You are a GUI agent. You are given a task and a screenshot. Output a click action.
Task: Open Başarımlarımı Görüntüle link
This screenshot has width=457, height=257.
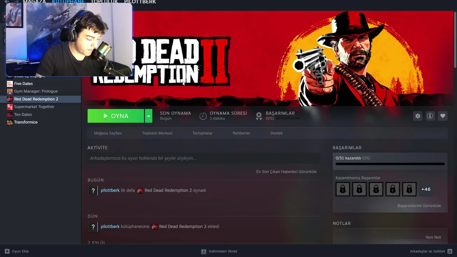click(419, 206)
